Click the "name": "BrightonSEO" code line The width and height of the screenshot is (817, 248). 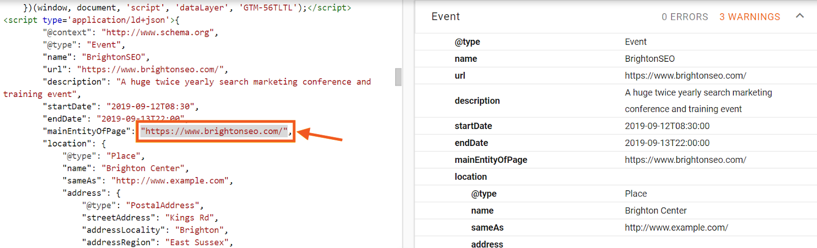[96, 57]
